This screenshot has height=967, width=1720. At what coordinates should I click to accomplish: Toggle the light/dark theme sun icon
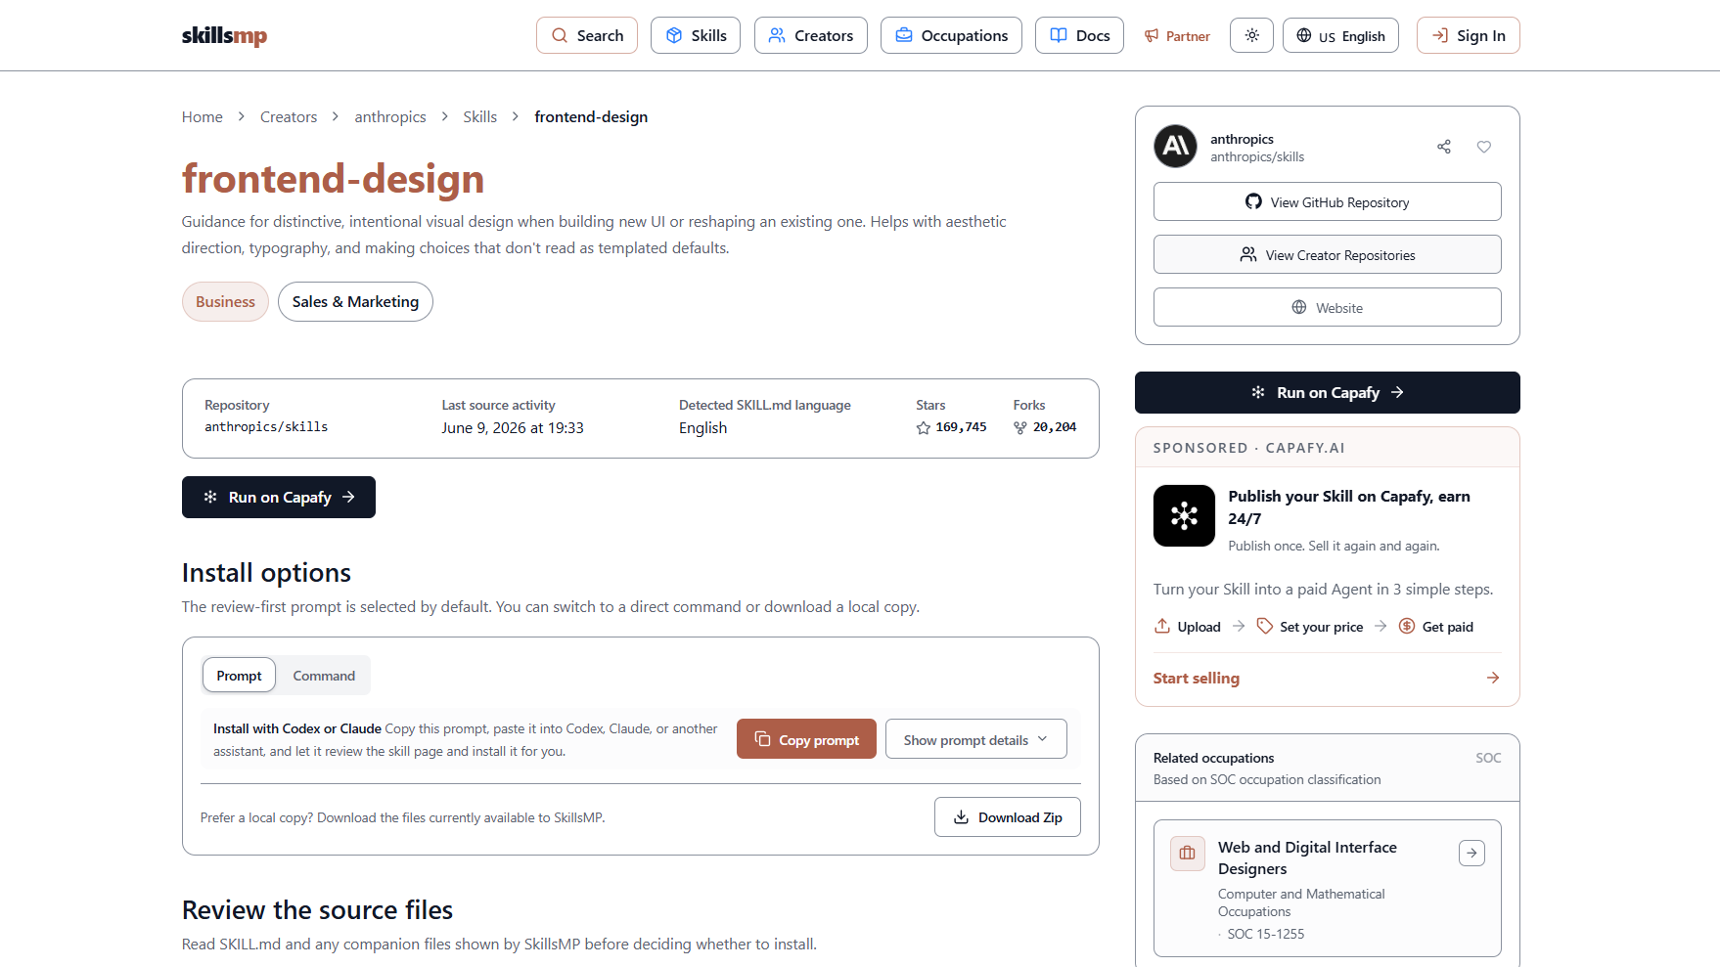[1251, 35]
